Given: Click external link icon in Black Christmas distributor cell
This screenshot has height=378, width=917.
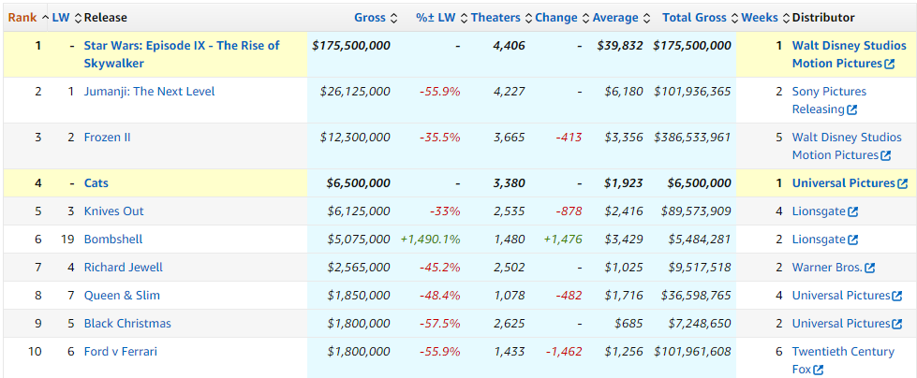Looking at the screenshot, I should pyautogui.click(x=897, y=324).
